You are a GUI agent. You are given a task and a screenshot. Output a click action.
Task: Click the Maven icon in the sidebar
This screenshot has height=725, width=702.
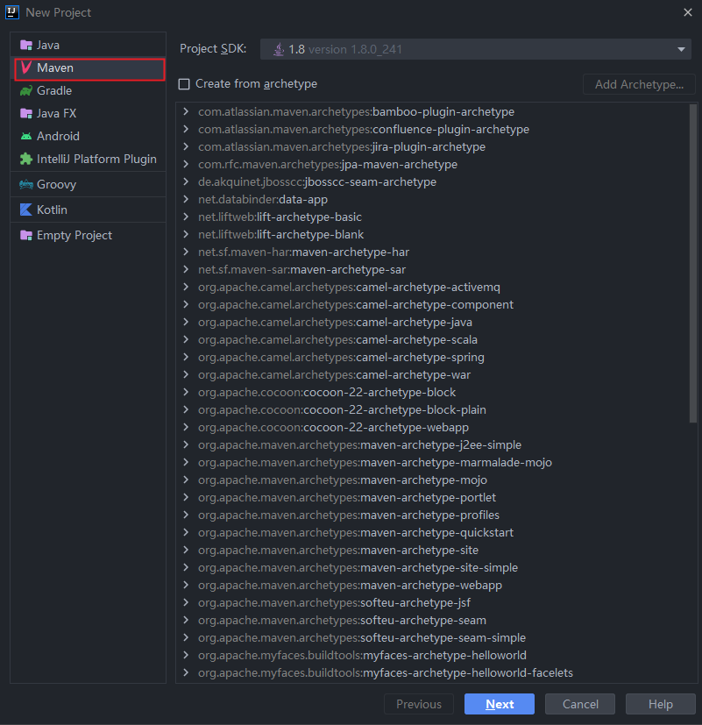[x=26, y=68]
